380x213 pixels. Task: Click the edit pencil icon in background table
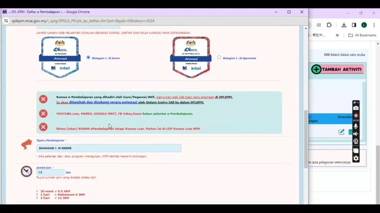[341, 132]
